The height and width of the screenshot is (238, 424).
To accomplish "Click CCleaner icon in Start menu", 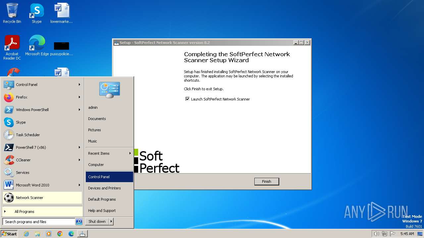I will pyautogui.click(x=9, y=160).
